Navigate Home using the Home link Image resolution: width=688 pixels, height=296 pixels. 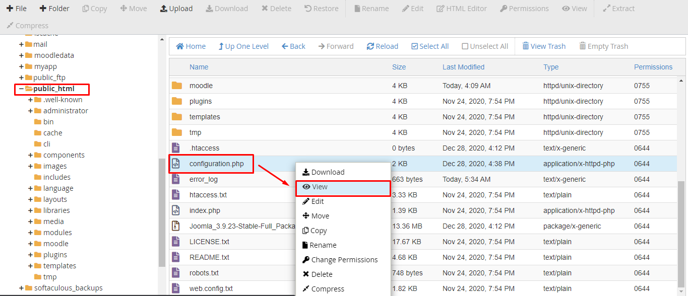click(191, 46)
